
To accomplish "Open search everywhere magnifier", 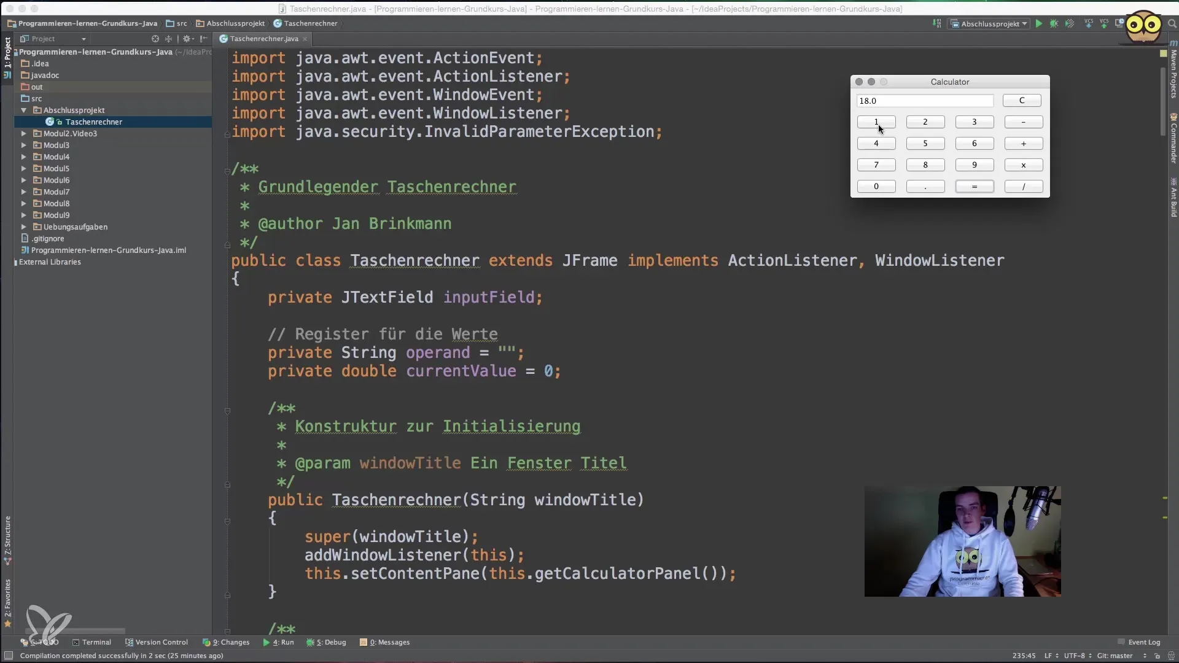I will (1172, 24).
